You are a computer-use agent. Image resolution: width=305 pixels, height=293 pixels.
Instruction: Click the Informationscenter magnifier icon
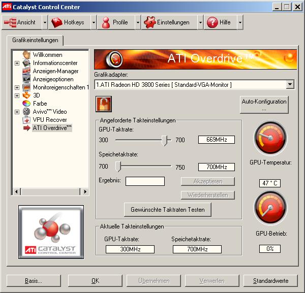(x=26, y=63)
